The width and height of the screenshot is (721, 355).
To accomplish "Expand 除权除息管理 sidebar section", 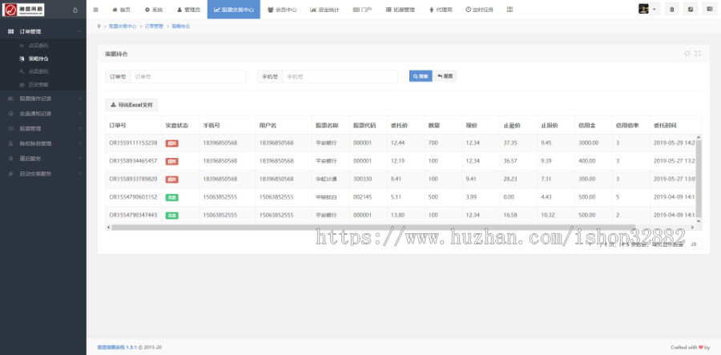I will pos(43,143).
